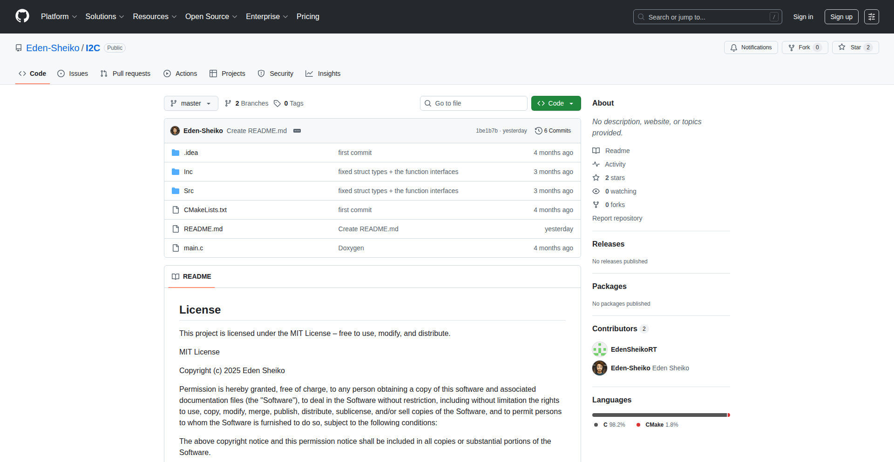Expand the Open Source menu

[211, 17]
